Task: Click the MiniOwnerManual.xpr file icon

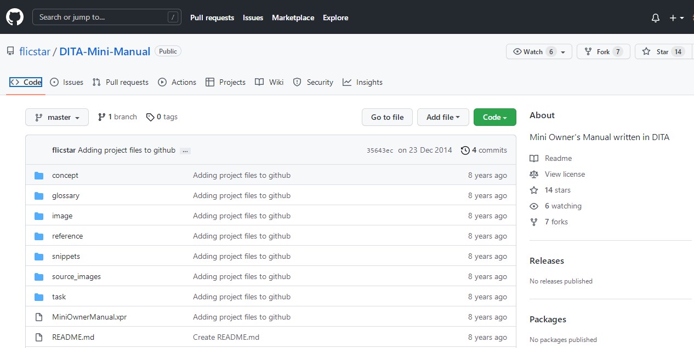Action: click(x=39, y=317)
